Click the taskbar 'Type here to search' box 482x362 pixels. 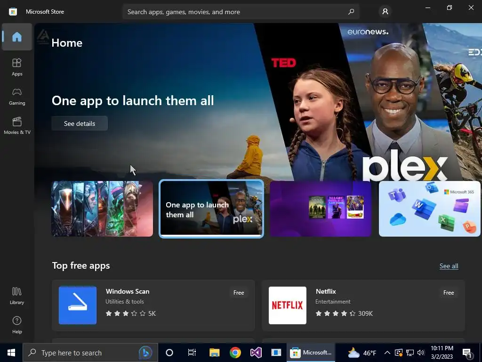point(90,353)
